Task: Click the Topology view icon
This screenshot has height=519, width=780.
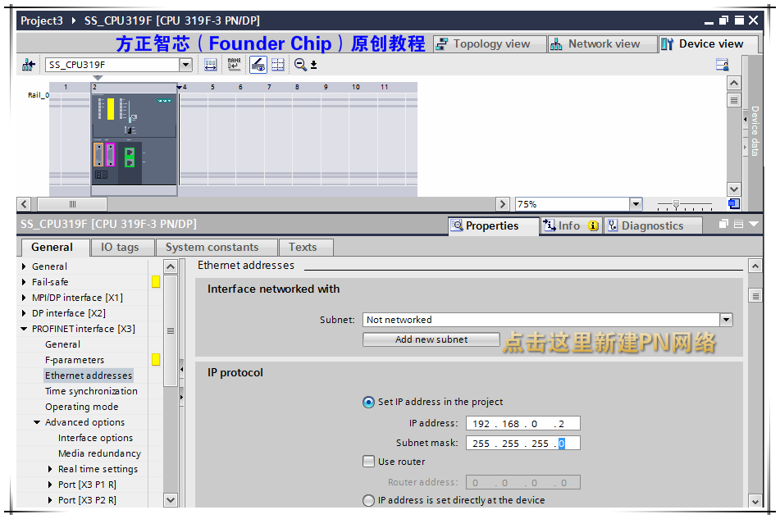Action: [441, 43]
